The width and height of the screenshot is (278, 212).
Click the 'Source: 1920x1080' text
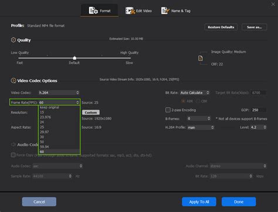97,118
